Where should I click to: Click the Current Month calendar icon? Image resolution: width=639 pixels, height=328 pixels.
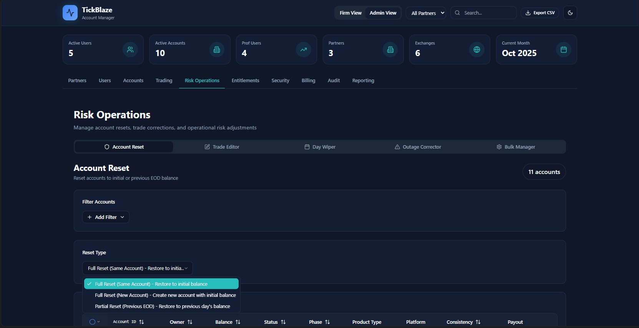[x=563, y=50]
